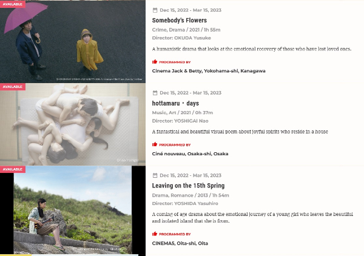
Task: Select the girl on hillside thumbnail
Action: (73, 210)
